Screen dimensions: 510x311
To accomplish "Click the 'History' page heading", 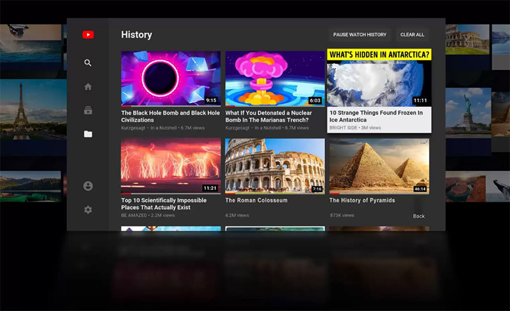I will click(136, 34).
